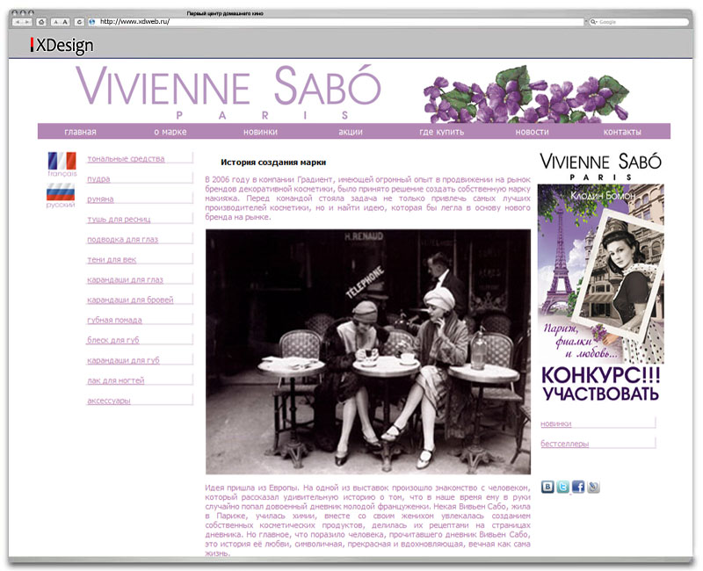The image size is (703, 571).
Task: Open the Facebook social icon
Action: (578, 487)
